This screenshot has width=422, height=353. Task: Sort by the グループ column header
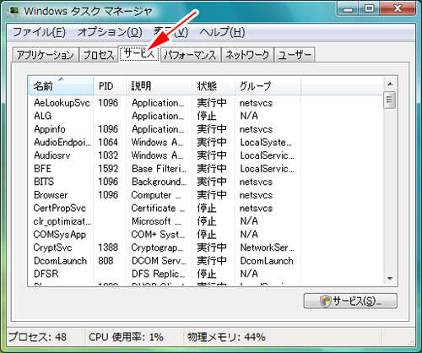coord(268,85)
